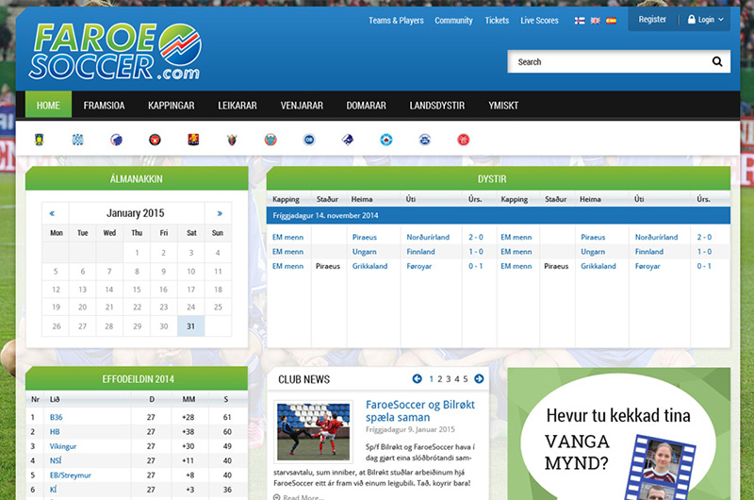
Task: Click the light blue crest with red center
Action: tap(386, 140)
